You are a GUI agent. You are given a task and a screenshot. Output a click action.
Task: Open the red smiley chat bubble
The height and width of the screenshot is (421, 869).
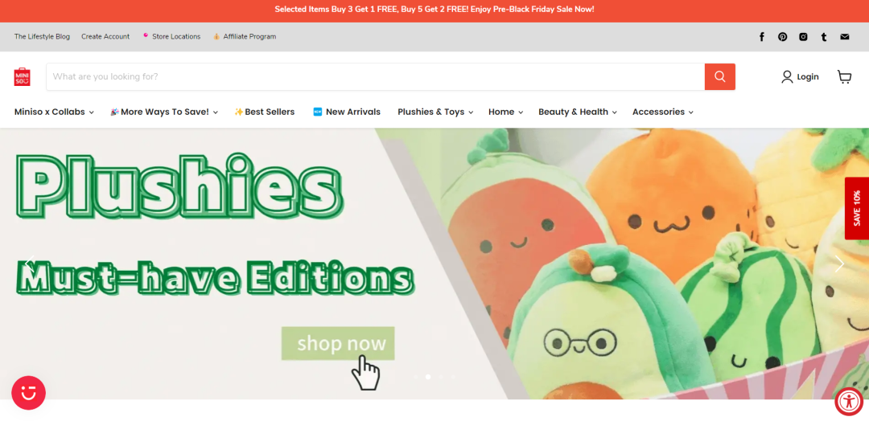28,393
